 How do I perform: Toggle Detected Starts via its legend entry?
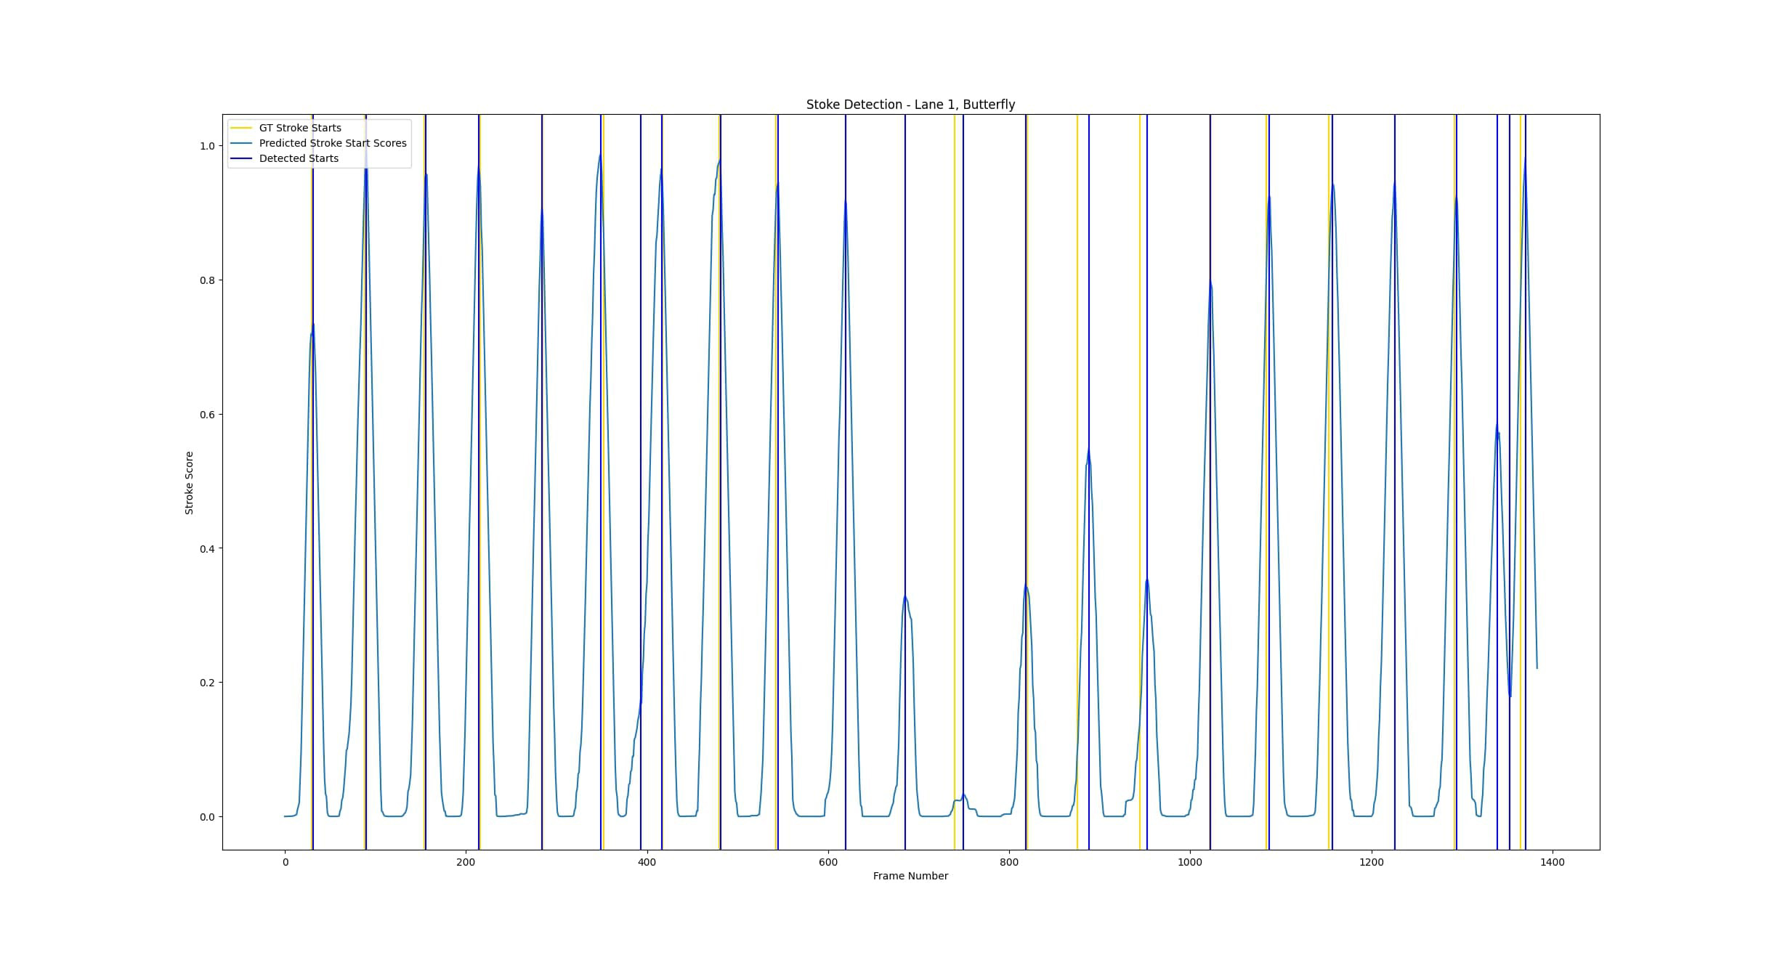click(x=298, y=158)
